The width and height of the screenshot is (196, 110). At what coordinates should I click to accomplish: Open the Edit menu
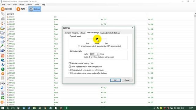coord(9,5)
